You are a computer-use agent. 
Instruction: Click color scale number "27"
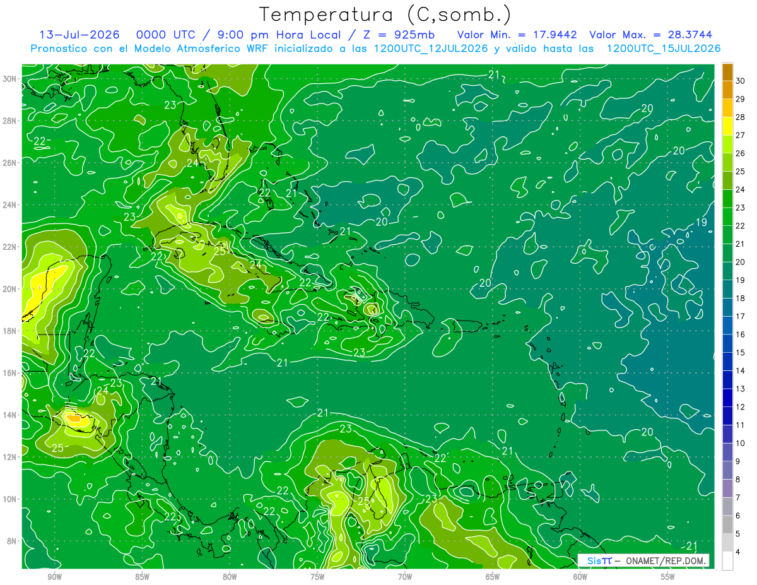(741, 135)
